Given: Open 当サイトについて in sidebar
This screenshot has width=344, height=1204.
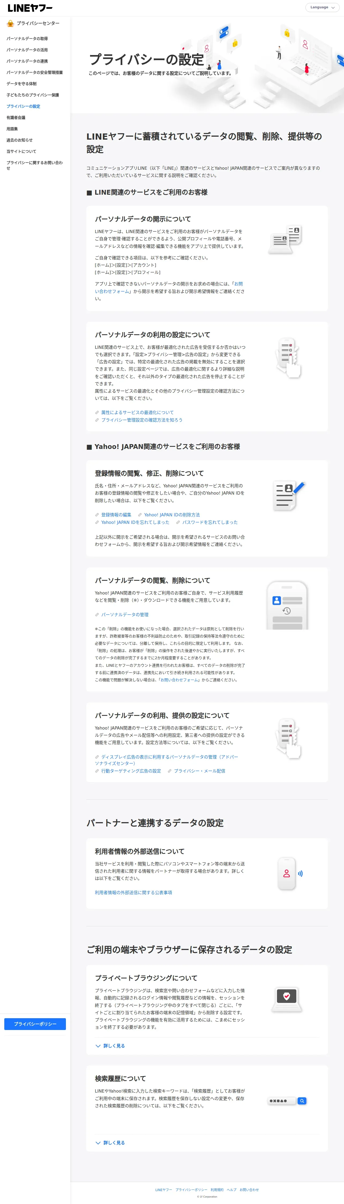Looking at the screenshot, I should click(21, 151).
